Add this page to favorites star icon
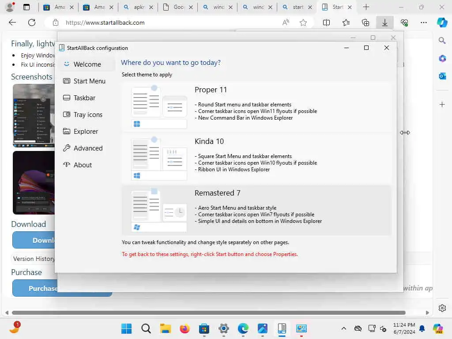 303,23
